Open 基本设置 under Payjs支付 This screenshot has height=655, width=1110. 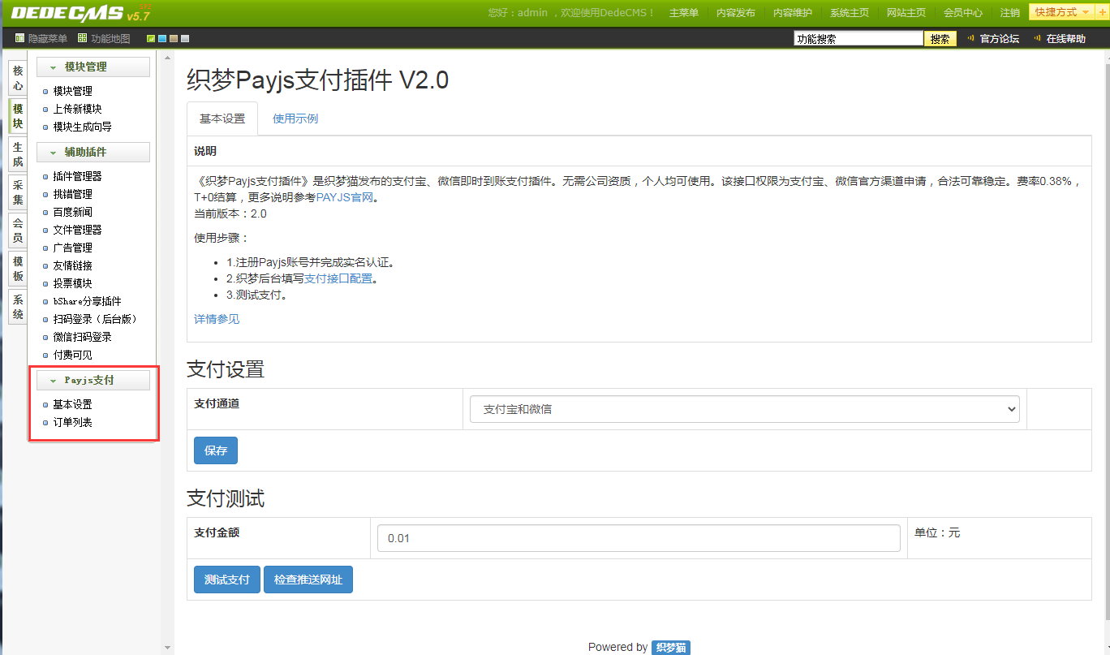(73, 404)
